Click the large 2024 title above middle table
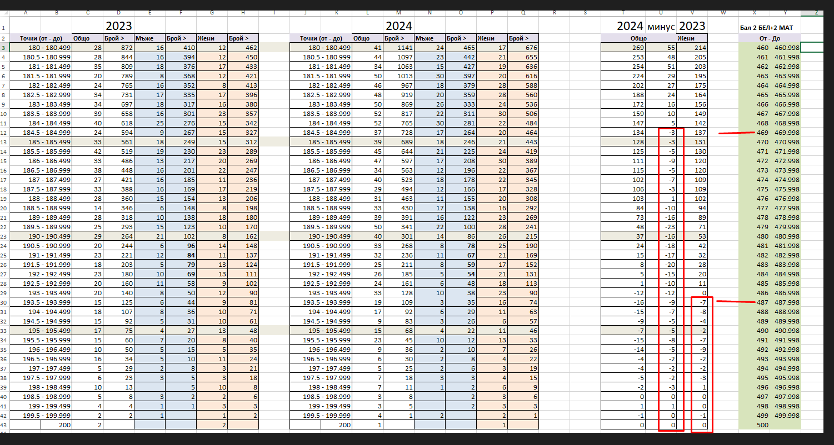The width and height of the screenshot is (834, 445). [x=399, y=26]
